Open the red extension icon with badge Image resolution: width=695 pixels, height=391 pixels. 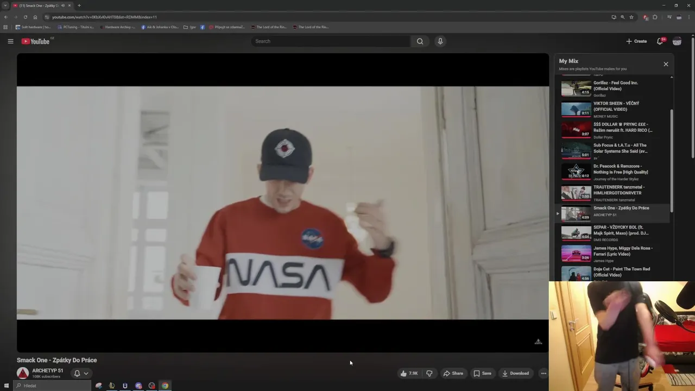(645, 17)
